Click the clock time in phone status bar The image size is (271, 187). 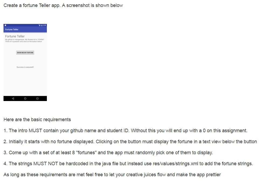pos(45,25)
